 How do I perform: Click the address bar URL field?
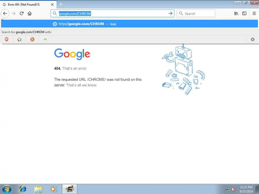tap(112, 14)
